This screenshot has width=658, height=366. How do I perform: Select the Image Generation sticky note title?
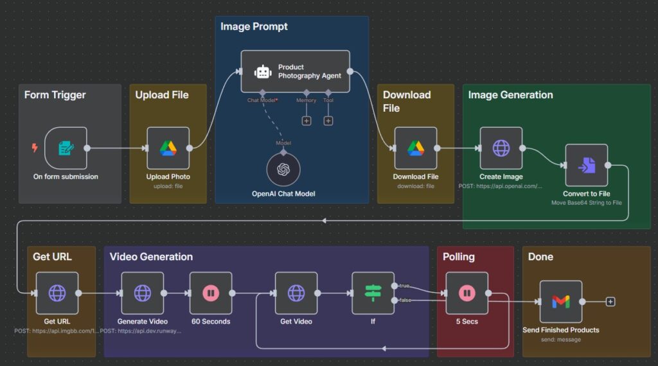(x=510, y=95)
